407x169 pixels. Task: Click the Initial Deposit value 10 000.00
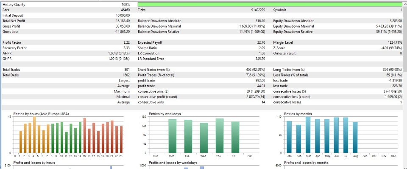123,15
